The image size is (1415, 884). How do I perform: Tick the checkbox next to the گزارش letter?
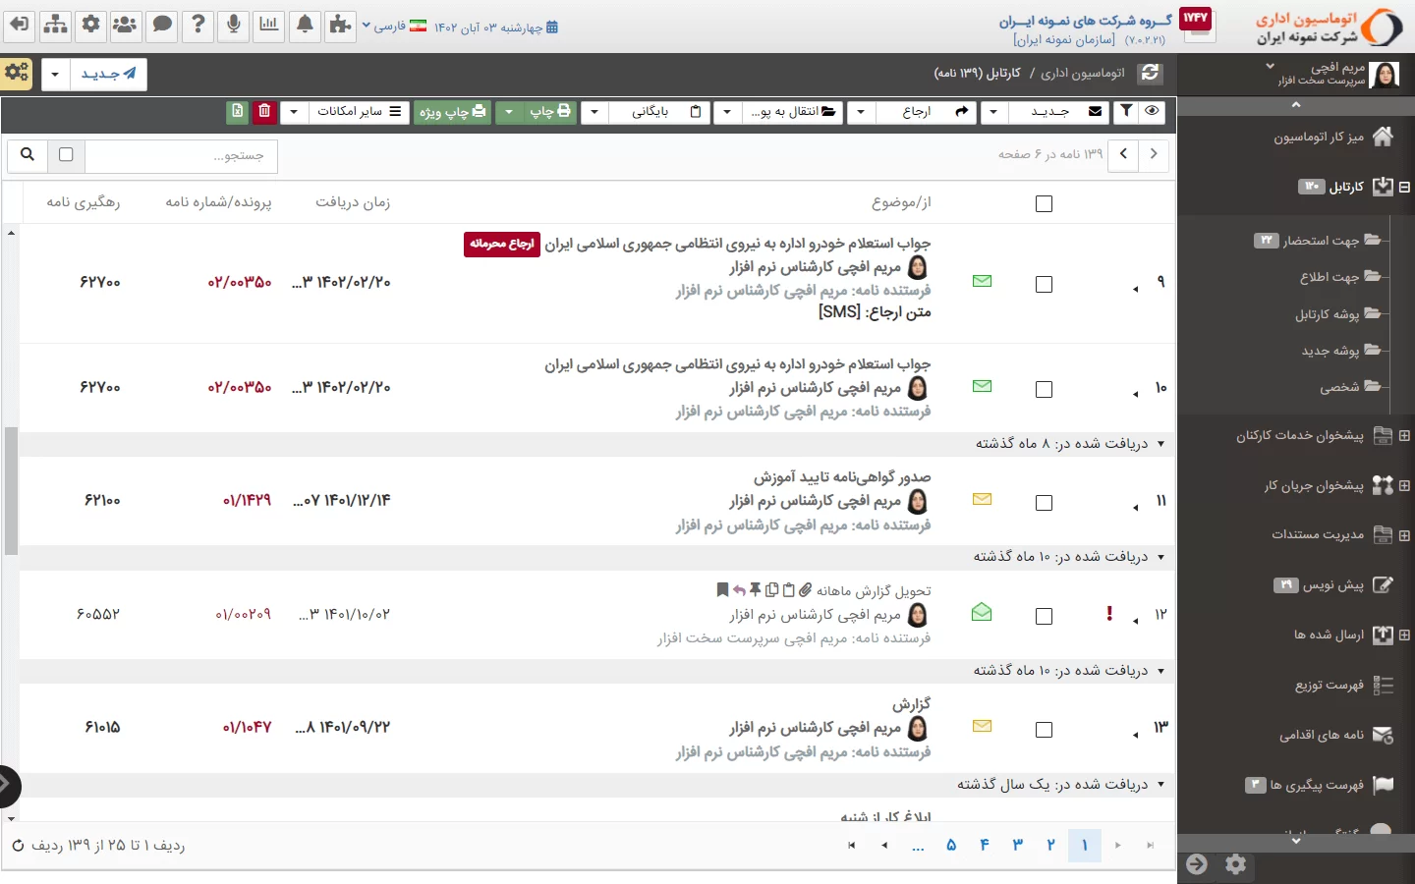(1044, 729)
